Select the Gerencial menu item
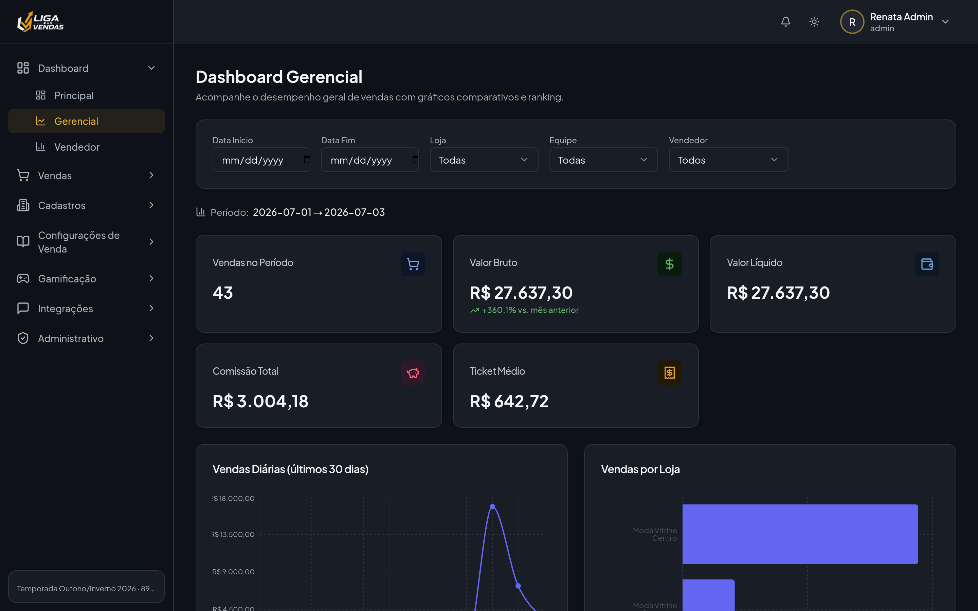The image size is (978, 611). [87, 121]
